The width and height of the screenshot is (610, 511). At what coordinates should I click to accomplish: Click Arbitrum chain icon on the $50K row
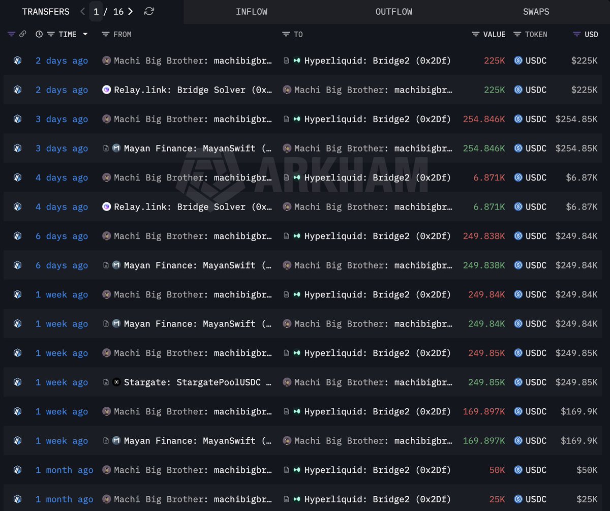tap(18, 470)
